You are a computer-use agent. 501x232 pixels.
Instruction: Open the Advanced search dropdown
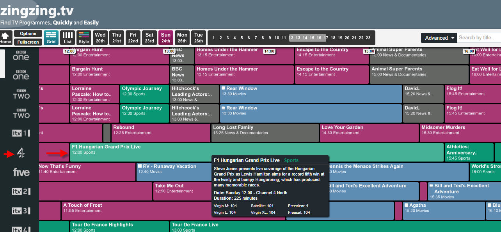tap(439, 38)
